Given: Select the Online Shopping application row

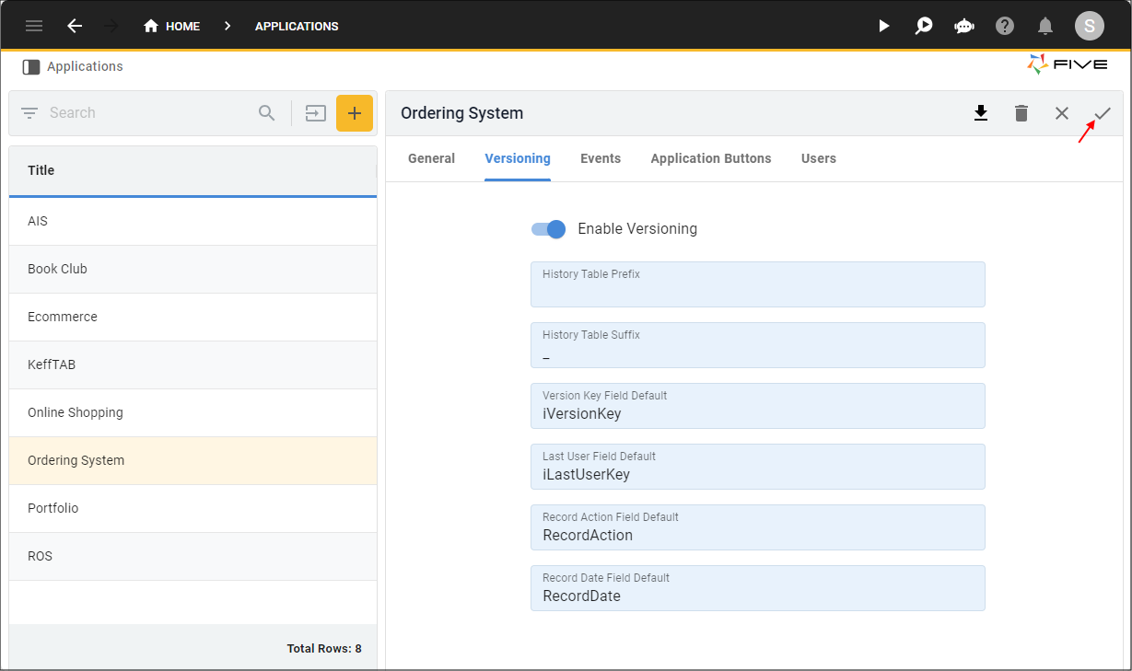Looking at the screenshot, I should 193,412.
